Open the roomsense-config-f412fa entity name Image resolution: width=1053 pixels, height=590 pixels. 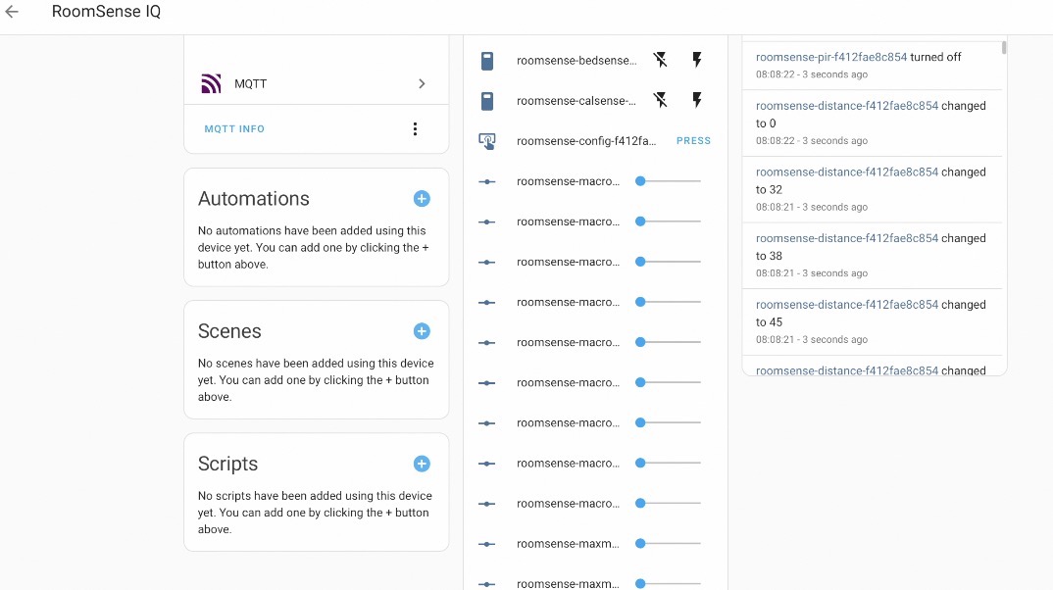point(586,141)
